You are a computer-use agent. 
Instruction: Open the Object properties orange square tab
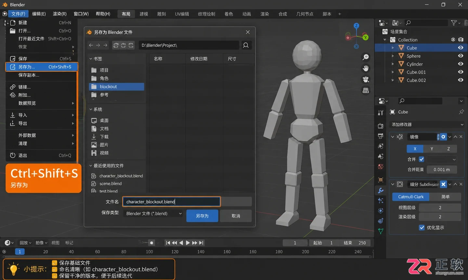(x=381, y=180)
